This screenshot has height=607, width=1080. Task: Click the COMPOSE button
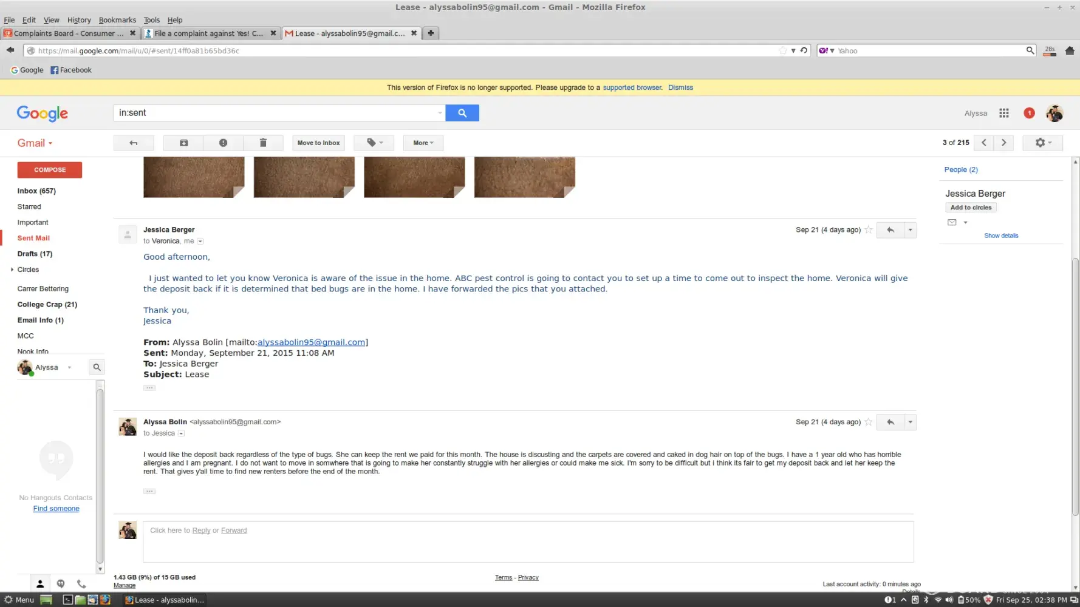(x=50, y=170)
